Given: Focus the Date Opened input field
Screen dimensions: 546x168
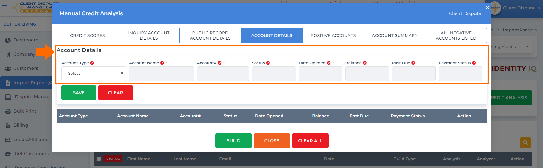Looking at the screenshot, I should pos(321,74).
